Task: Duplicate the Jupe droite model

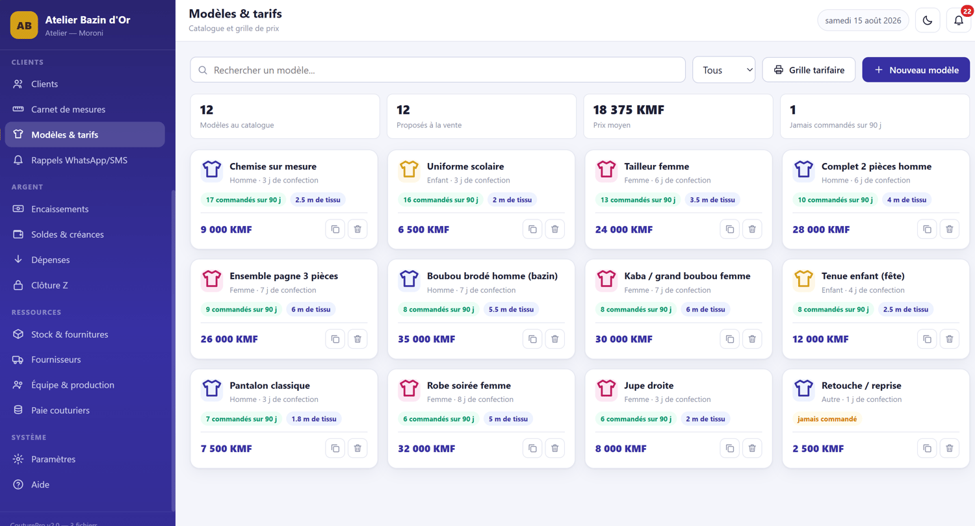Action: coord(730,448)
